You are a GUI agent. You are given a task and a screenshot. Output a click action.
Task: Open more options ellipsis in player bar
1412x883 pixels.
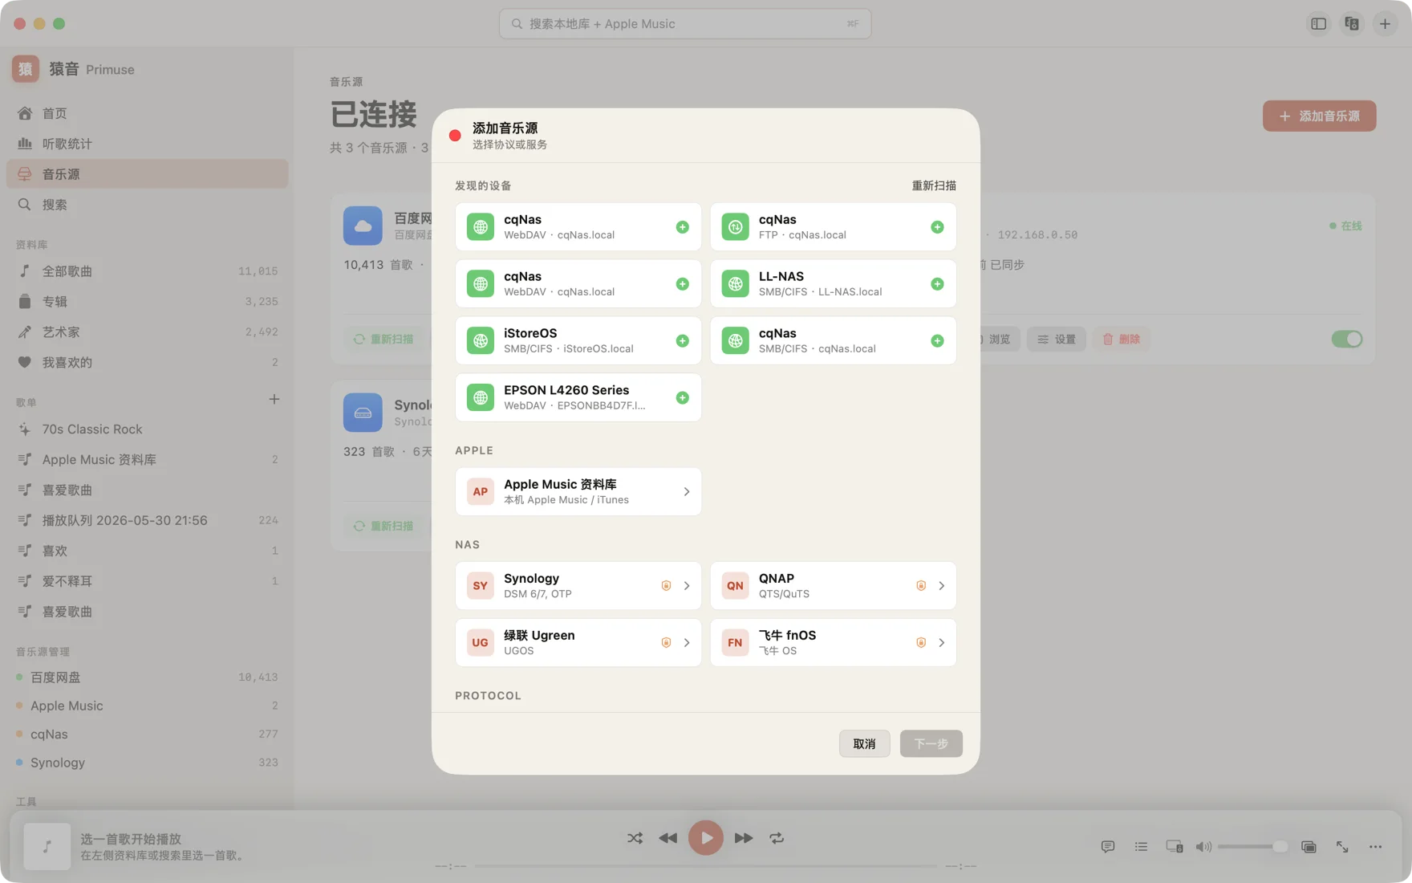[1376, 847]
